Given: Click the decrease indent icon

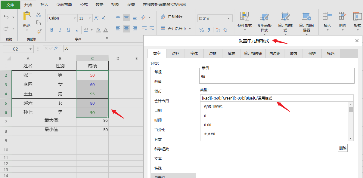Looking at the screenshot, I should point(144,29).
